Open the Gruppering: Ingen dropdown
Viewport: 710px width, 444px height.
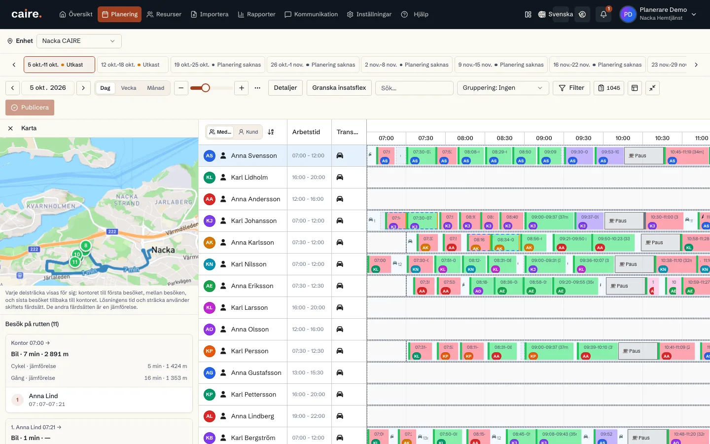(503, 88)
